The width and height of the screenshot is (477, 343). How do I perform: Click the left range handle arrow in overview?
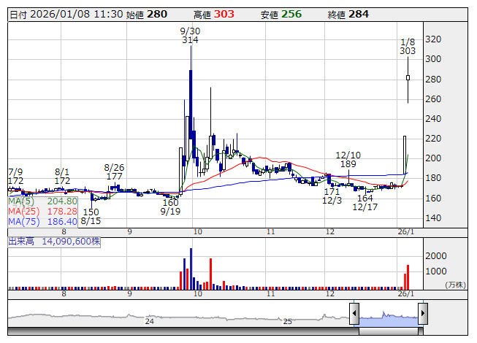(x=354, y=315)
